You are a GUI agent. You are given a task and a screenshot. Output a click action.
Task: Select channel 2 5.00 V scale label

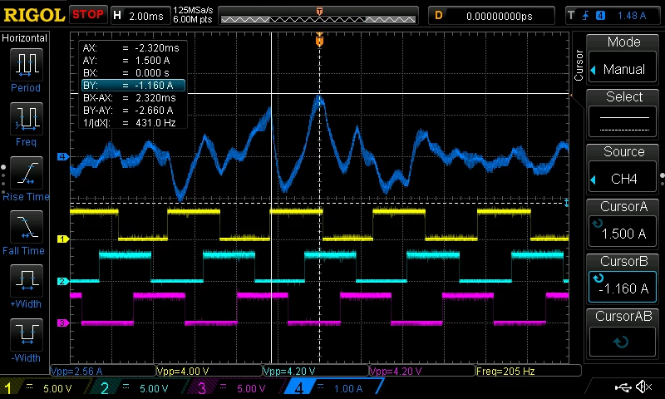(x=154, y=388)
